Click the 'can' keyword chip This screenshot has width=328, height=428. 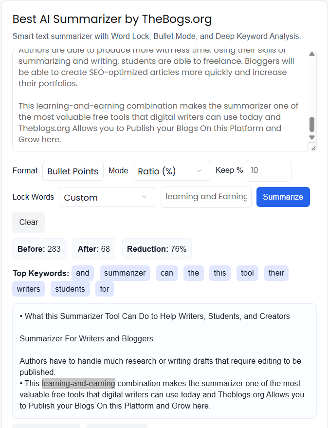(167, 273)
